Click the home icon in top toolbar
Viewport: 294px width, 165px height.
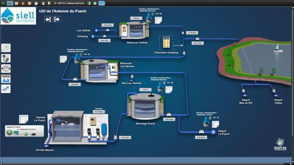pyautogui.click(x=3, y=3)
